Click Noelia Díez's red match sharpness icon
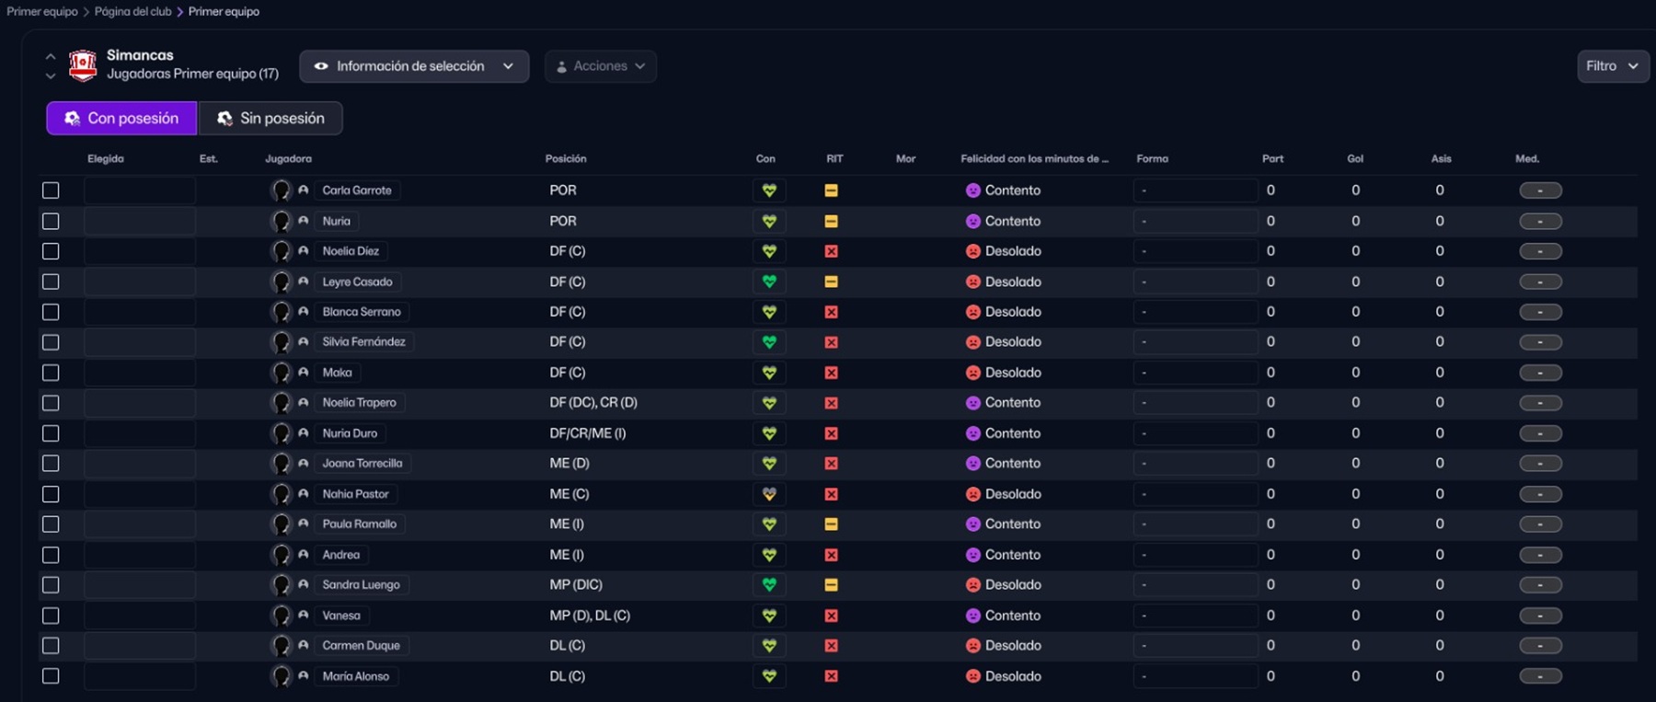The width and height of the screenshot is (1656, 702). 831,251
